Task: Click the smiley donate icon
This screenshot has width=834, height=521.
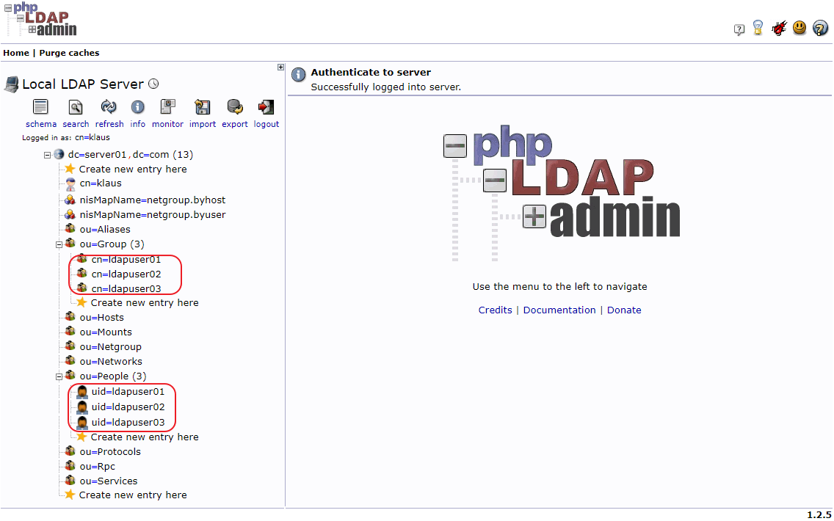Action: tap(799, 28)
